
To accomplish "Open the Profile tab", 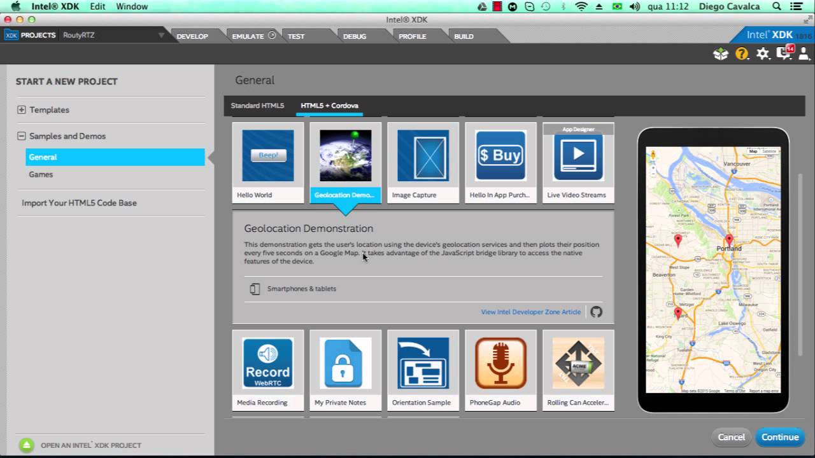I will [413, 36].
